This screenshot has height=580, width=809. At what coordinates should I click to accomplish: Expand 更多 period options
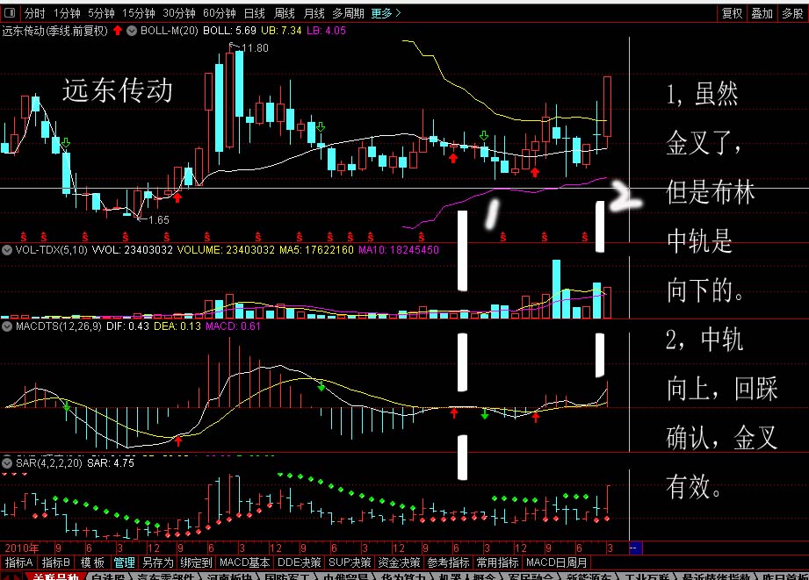tap(386, 13)
